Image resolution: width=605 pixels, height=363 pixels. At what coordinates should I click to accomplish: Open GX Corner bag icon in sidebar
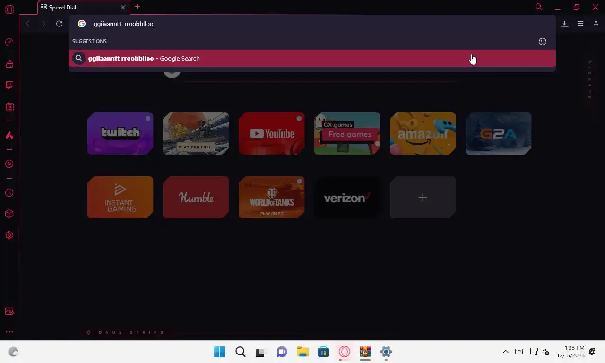tap(9, 64)
